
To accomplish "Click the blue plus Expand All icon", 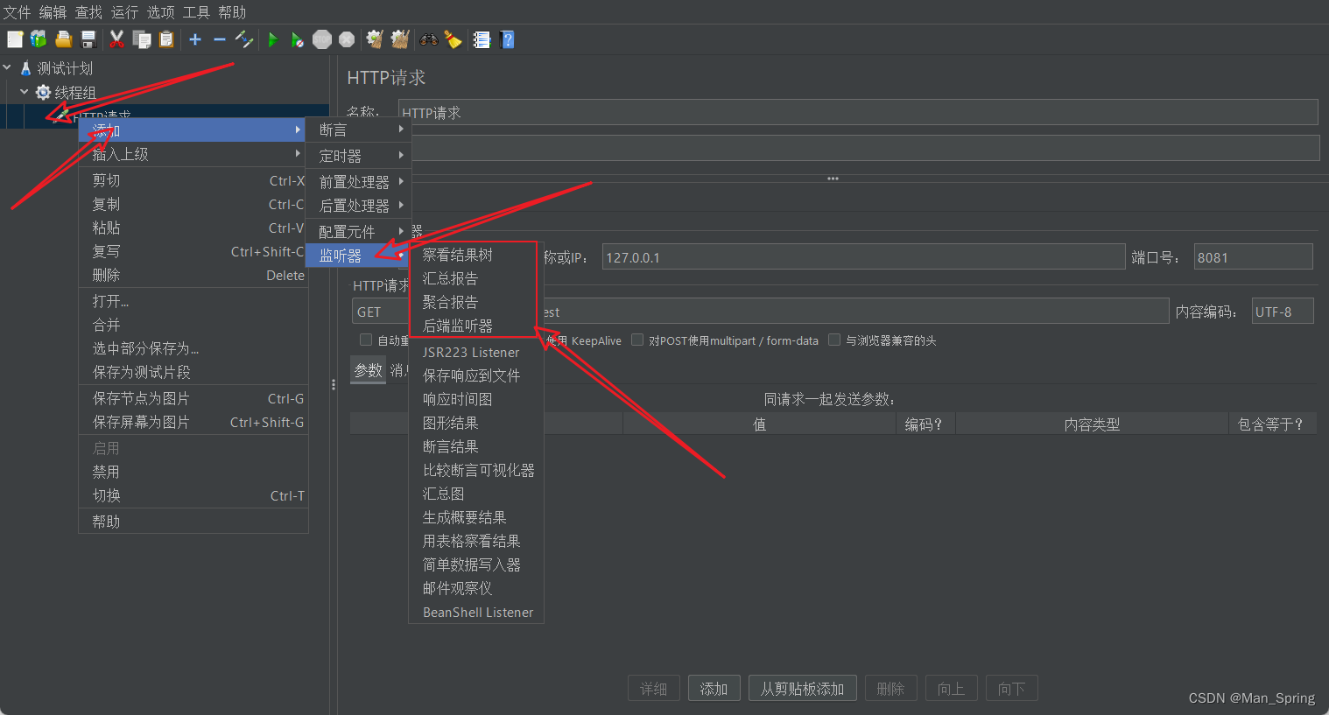I will coord(194,39).
